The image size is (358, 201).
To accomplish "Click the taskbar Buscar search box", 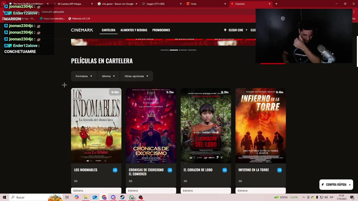I will (36, 197).
